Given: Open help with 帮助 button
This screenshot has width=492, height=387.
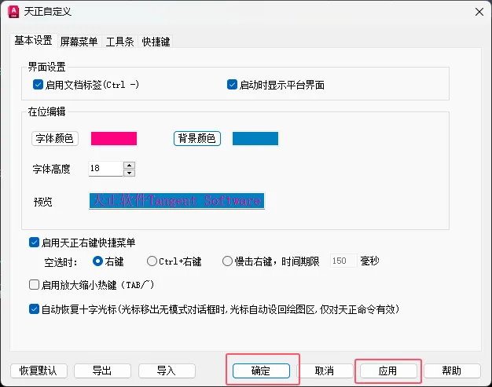Looking at the screenshot, I should (x=452, y=371).
